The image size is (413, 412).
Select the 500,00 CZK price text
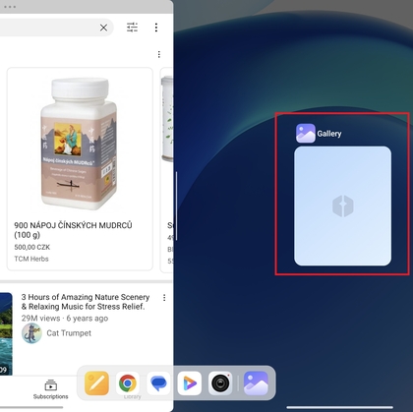pyautogui.click(x=32, y=247)
